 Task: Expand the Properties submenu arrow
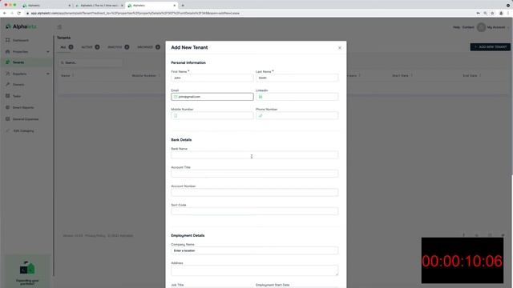pos(48,51)
